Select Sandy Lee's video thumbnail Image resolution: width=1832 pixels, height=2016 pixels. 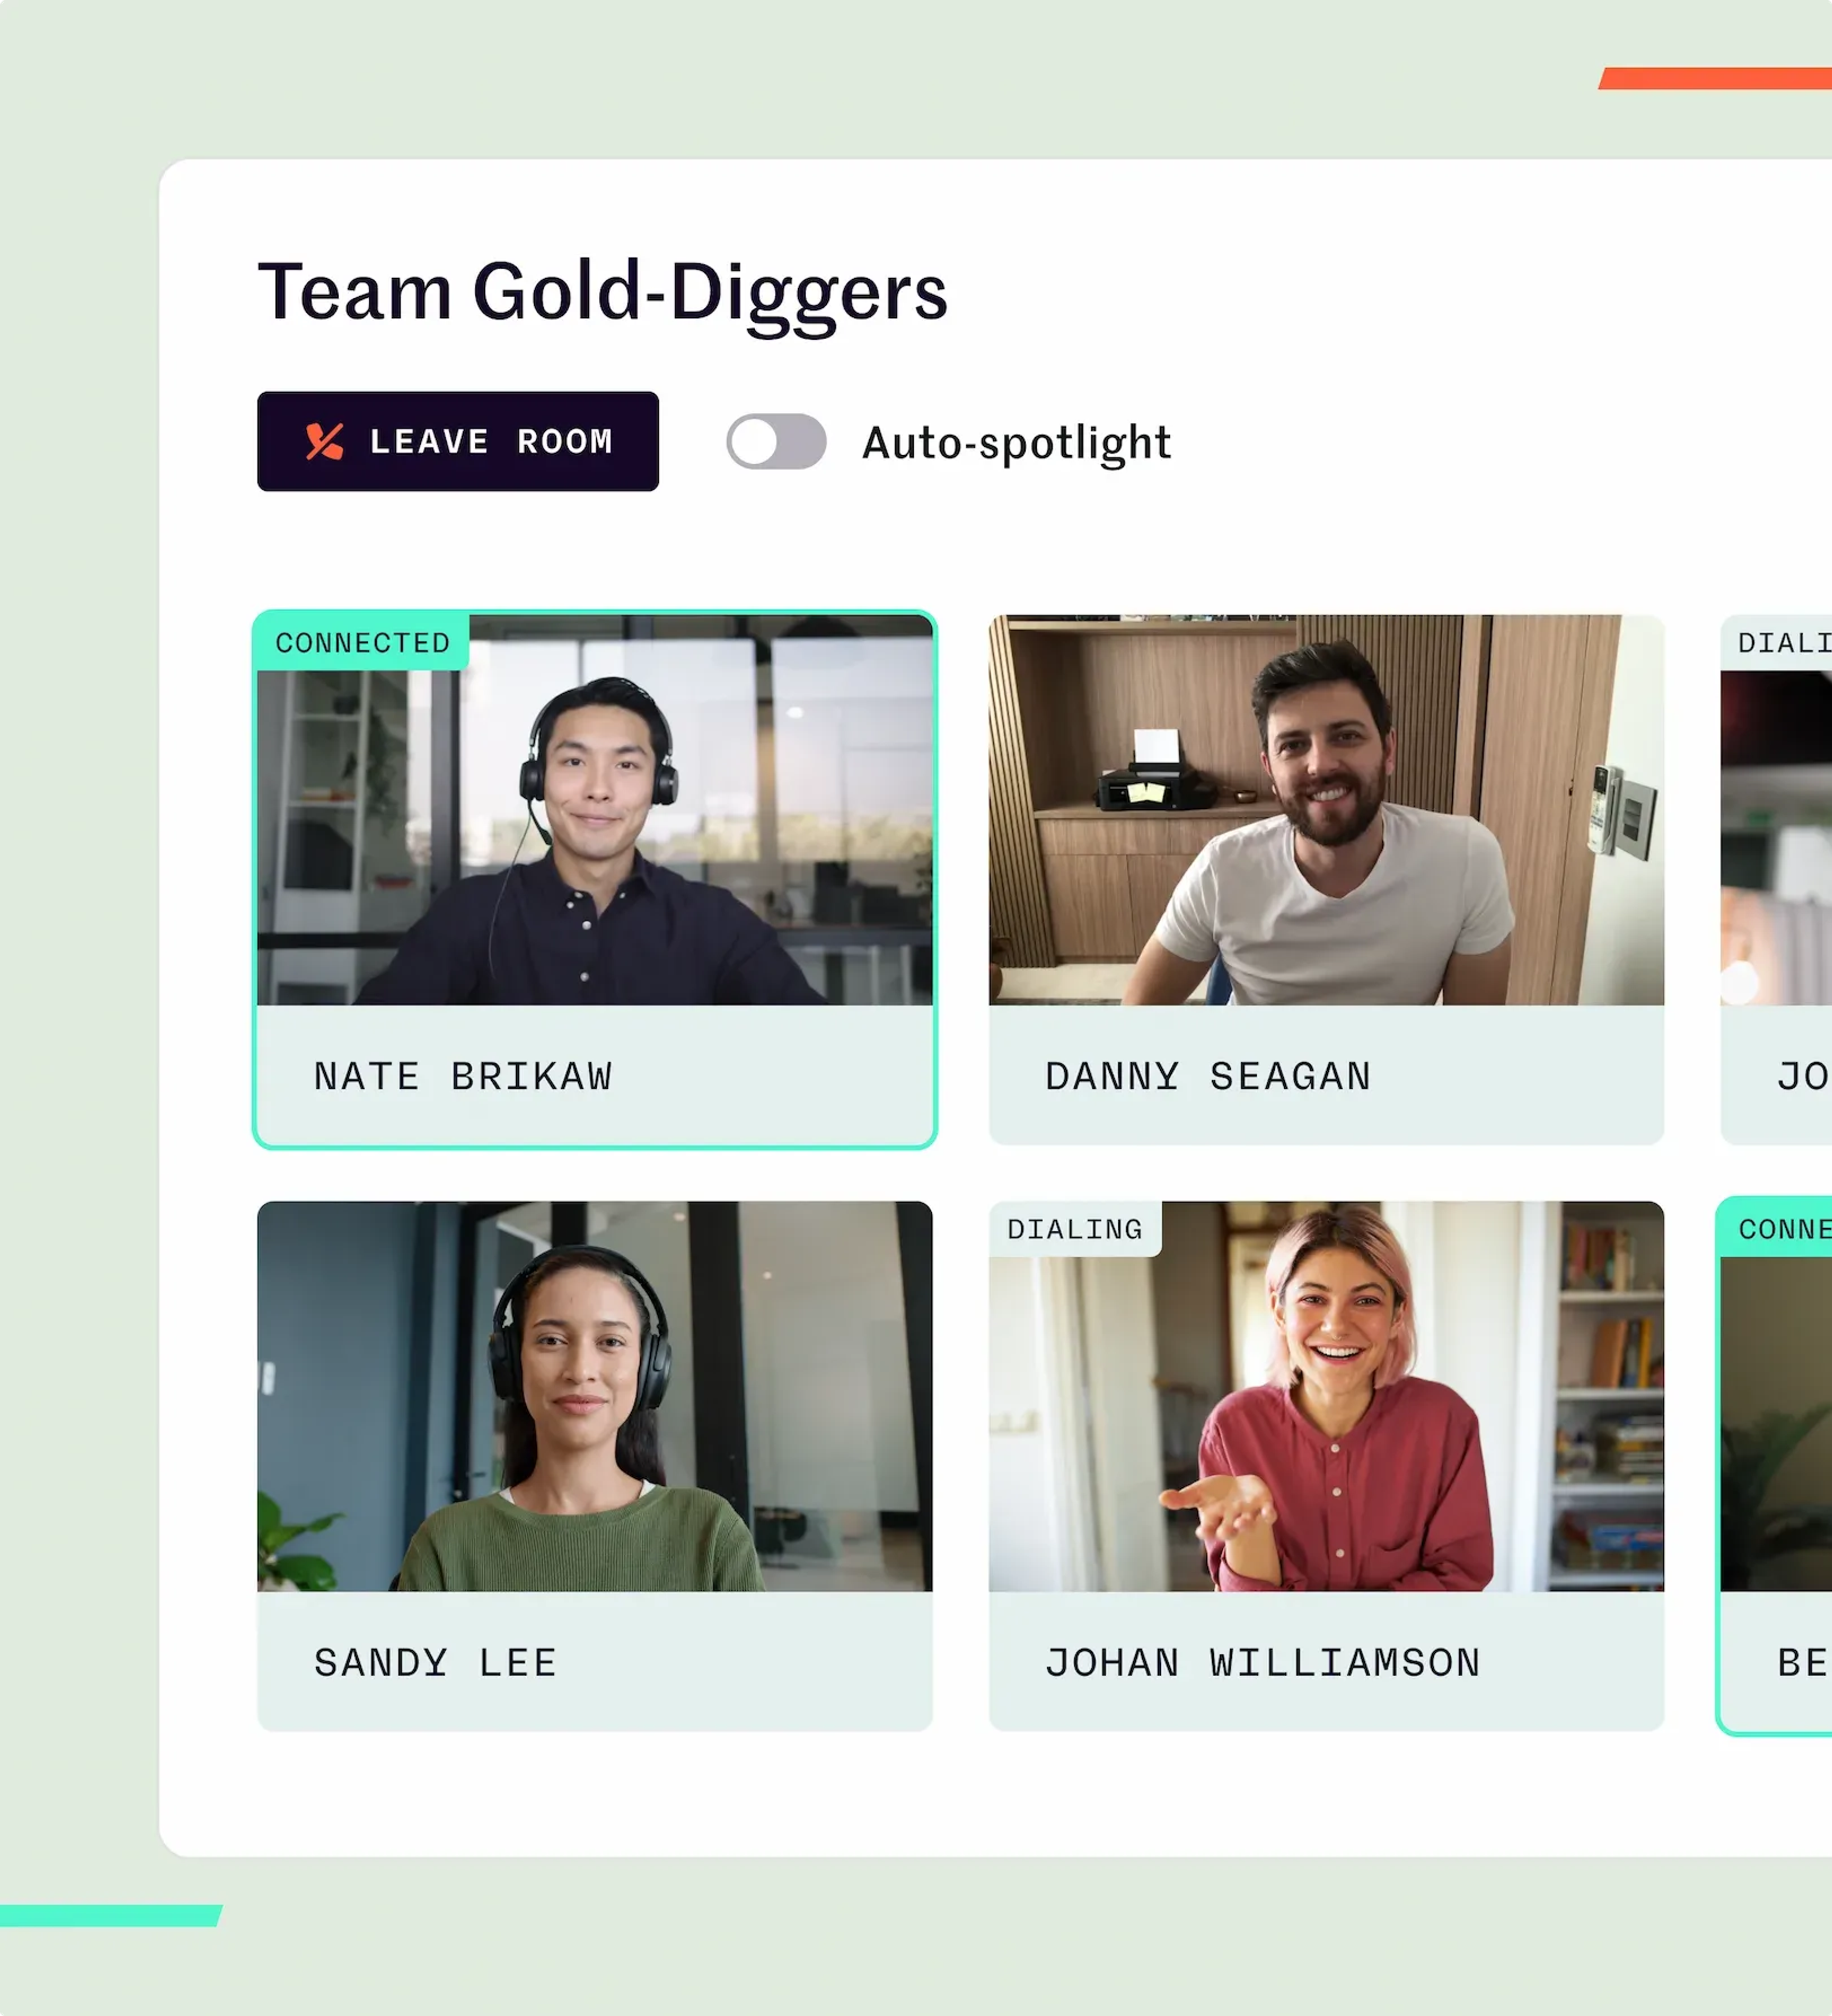tap(595, 1396)
